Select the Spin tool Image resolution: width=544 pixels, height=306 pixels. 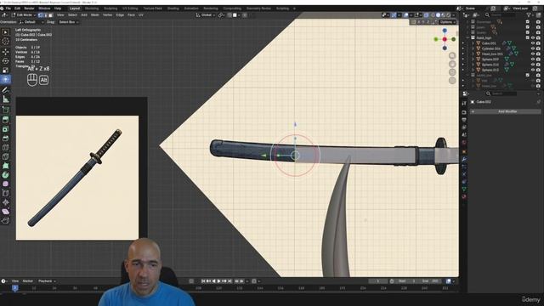pyautogui.click(x=6, y=175)
